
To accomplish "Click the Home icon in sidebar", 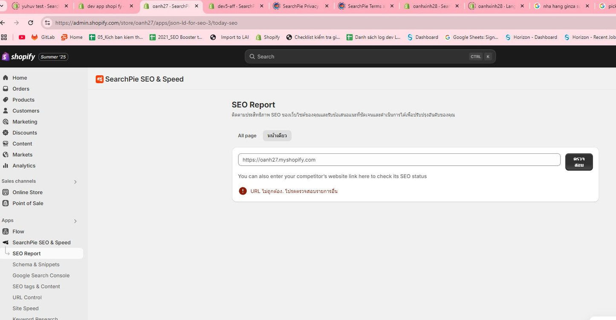I will tap(6, 78).
